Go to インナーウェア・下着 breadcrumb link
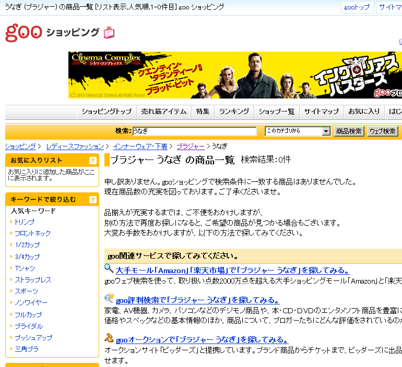The width and height of the screenshot is (402, 367). [140, 146]
